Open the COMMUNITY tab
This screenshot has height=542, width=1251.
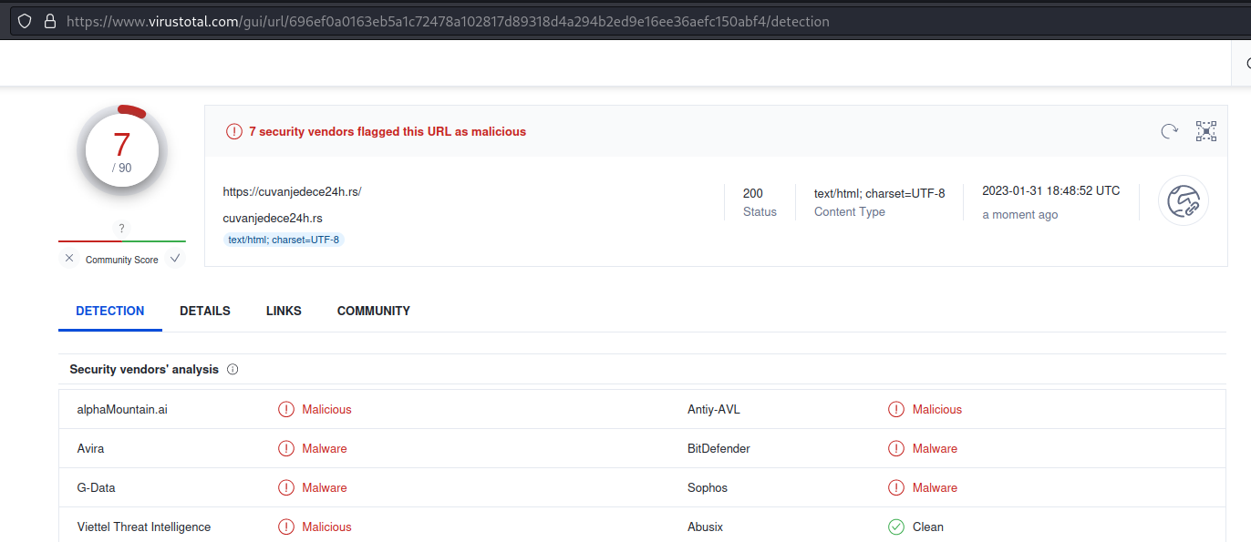click(x=374, y=311)
